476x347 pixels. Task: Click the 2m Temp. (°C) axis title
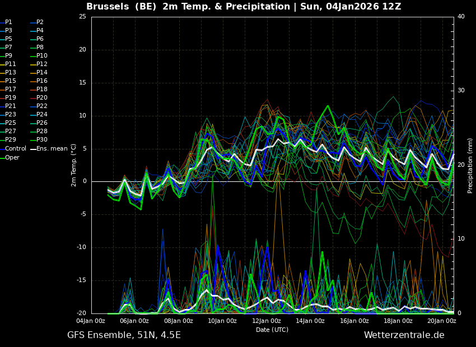click(73, 165)
